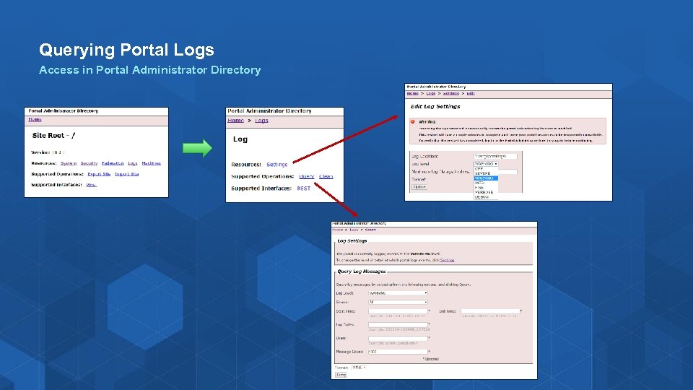The width and height of the screenshot is (693, 390).
Task: Click 'Access in Portal Administrator Directory' subtitle
Action: [150, 70]
